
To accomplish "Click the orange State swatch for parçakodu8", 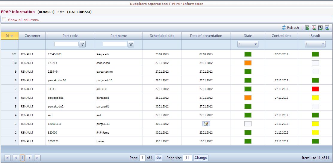I will (248, 98).
